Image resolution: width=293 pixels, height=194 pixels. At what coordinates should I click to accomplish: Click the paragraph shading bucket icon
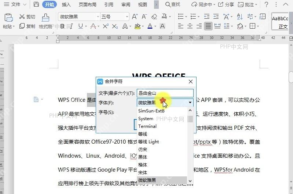click(240, 26)
